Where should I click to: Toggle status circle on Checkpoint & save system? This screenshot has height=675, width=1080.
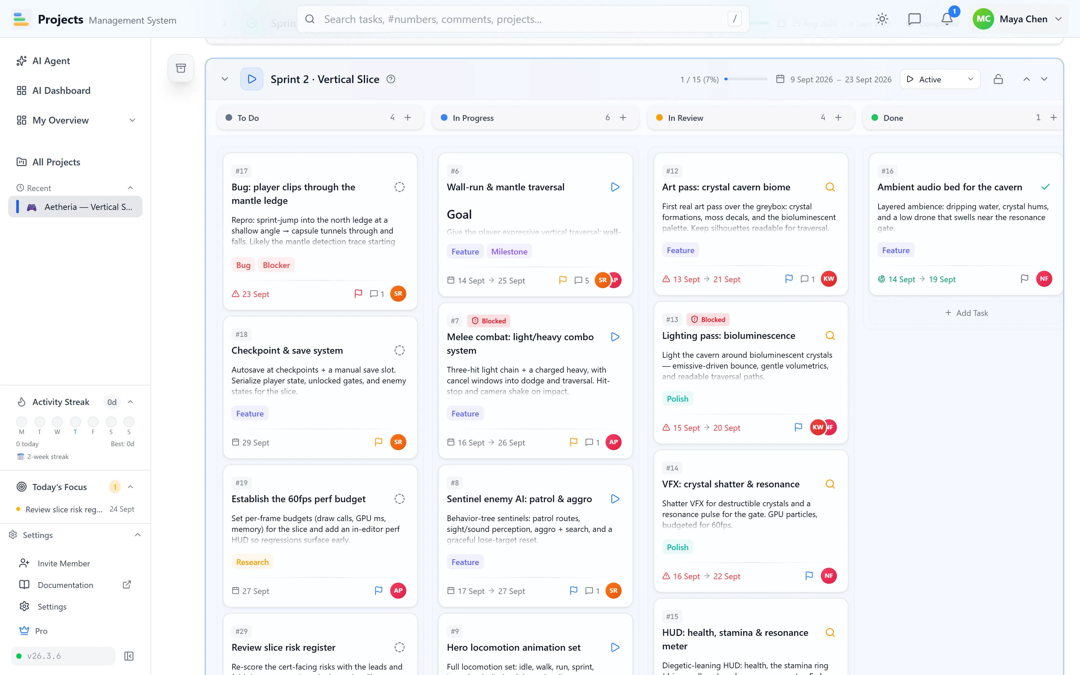pos(399,350)
